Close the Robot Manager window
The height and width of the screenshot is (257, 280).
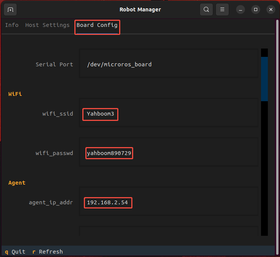[x=271, y=9]
